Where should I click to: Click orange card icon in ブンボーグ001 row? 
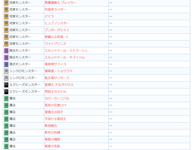click(6, 30)
